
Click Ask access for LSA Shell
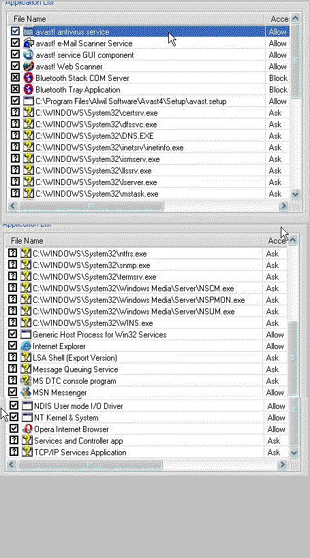tap(273, 358)
